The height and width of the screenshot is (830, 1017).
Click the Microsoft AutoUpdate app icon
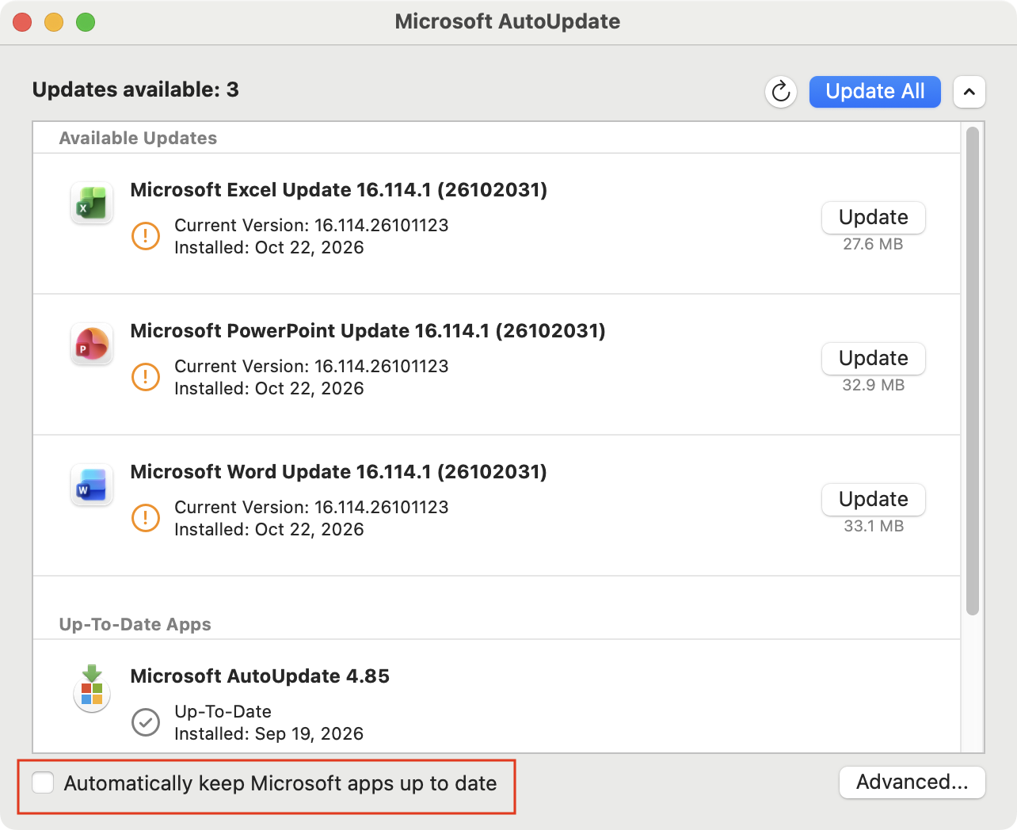pyautogui.click(x=92, y=689)
